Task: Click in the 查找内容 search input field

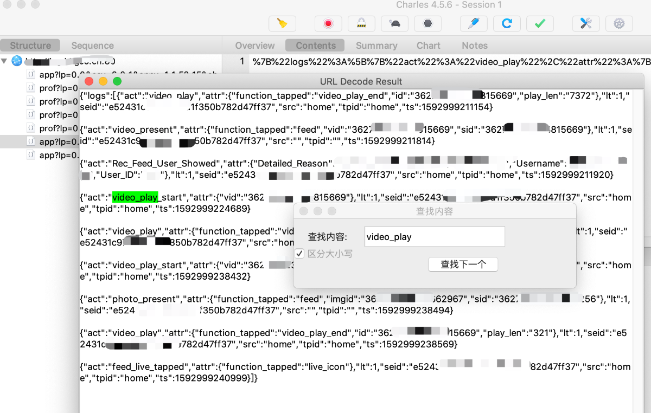Action: [x=435, y=237]
